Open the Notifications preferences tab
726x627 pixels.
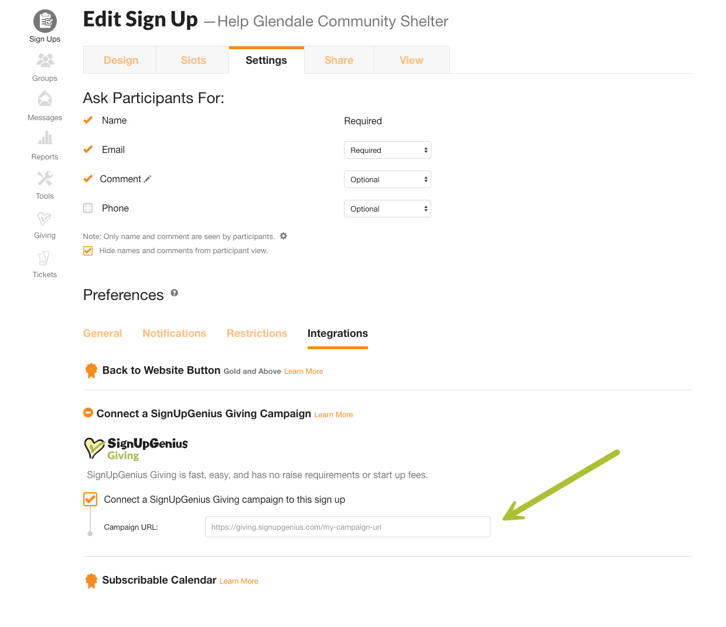coord(174,333)
